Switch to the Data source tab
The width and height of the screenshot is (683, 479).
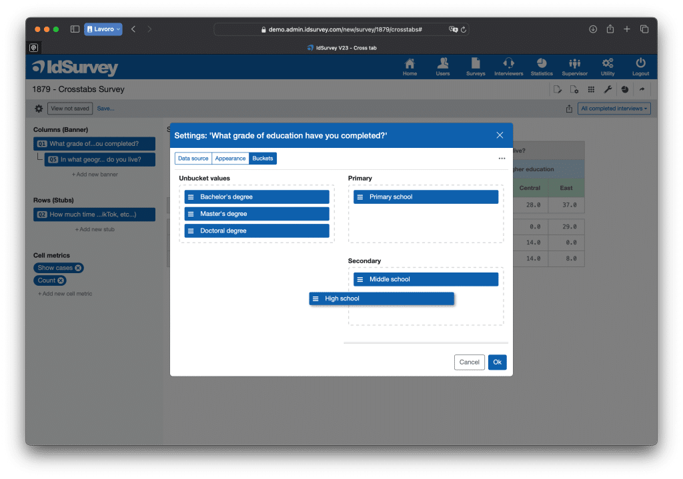193,159
